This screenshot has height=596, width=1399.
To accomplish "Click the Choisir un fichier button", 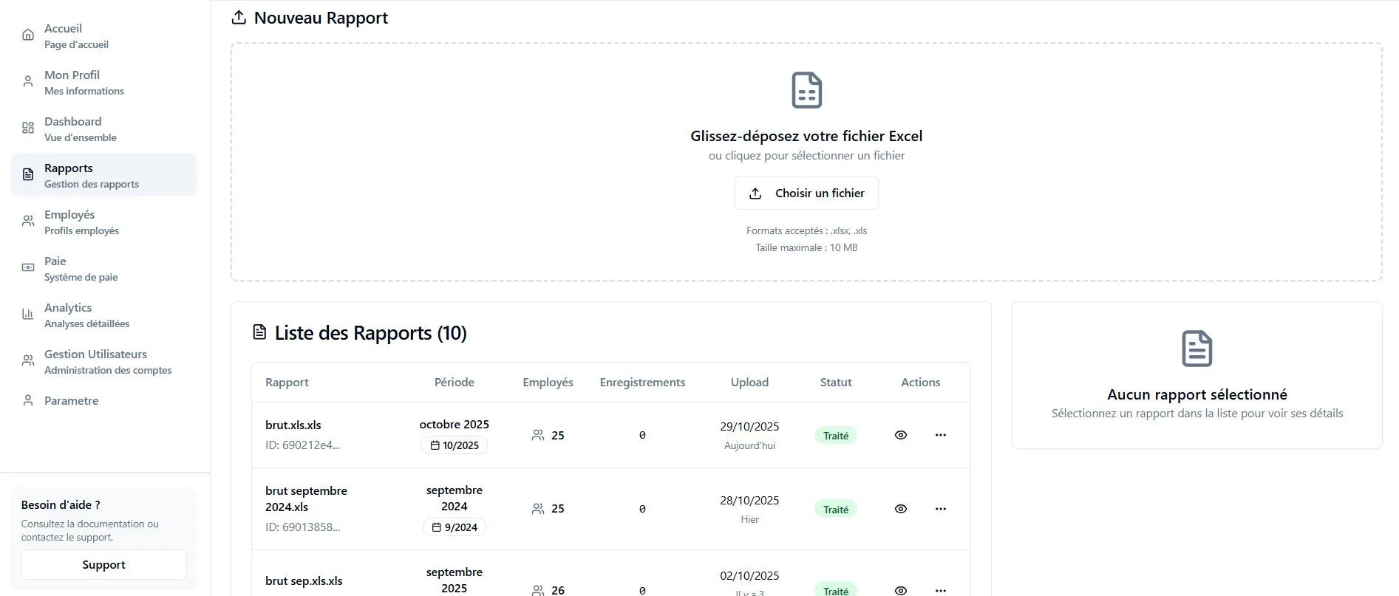I will click(x=806, y=193).
